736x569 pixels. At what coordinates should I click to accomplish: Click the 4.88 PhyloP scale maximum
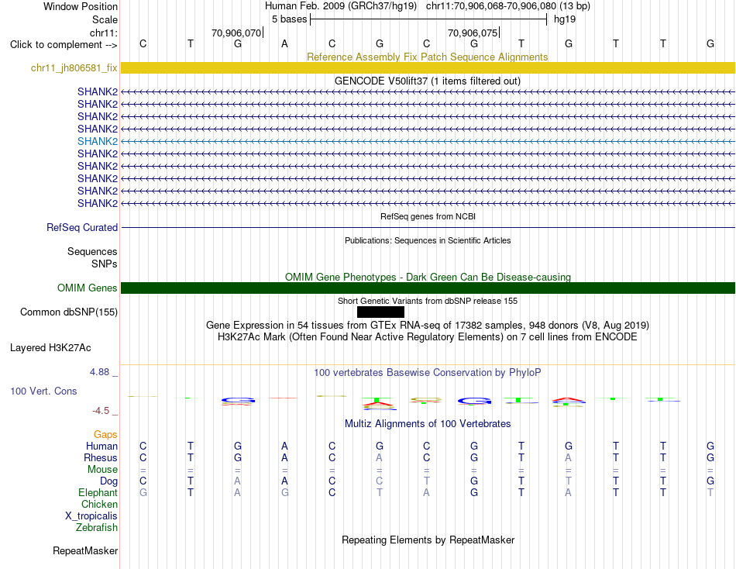pyautogui.click(x=99, y=372)
